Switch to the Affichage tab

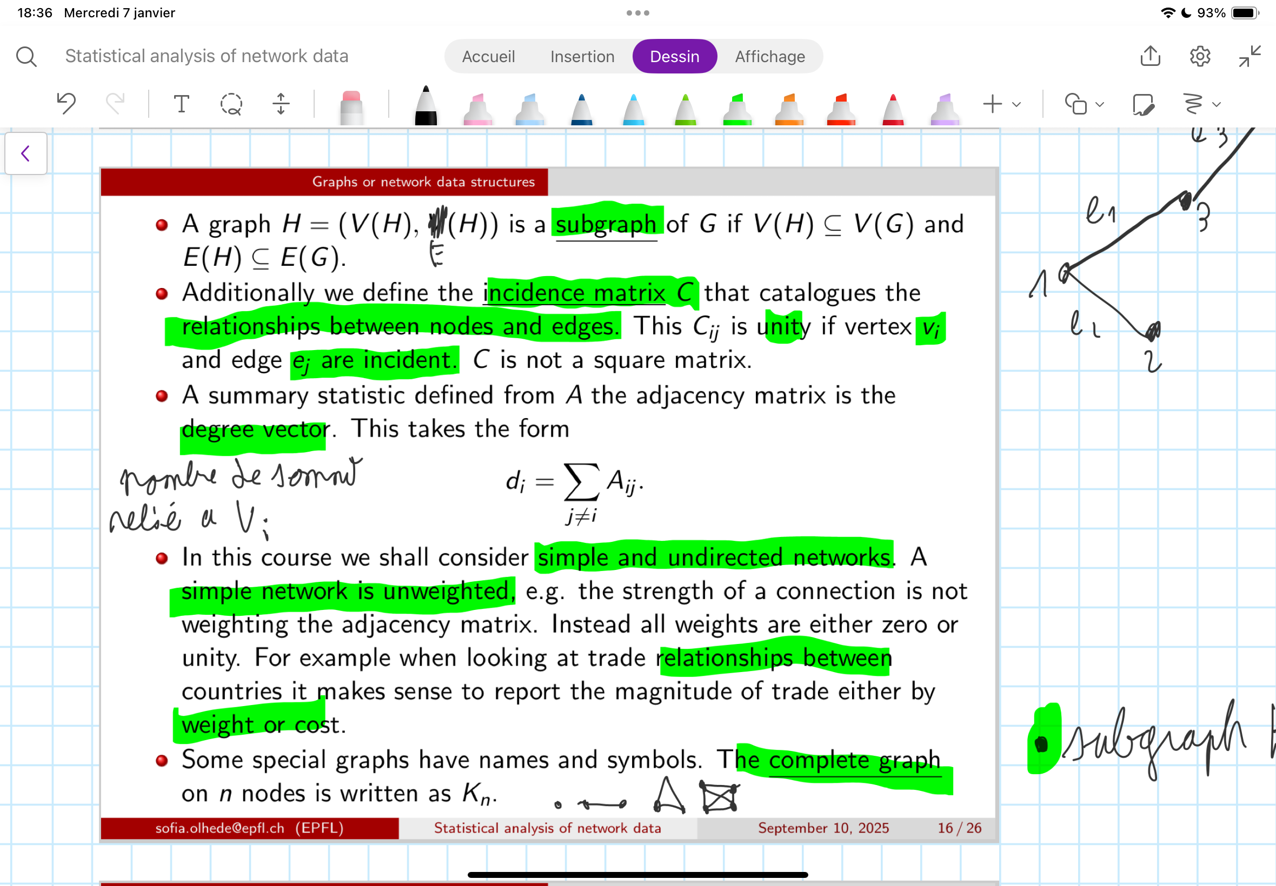pyautogui.click(x=770, y=56)
